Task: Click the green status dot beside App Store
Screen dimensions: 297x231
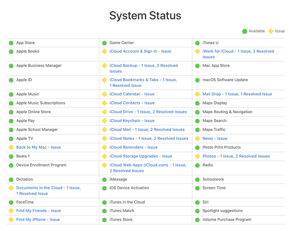Action: 11,43
